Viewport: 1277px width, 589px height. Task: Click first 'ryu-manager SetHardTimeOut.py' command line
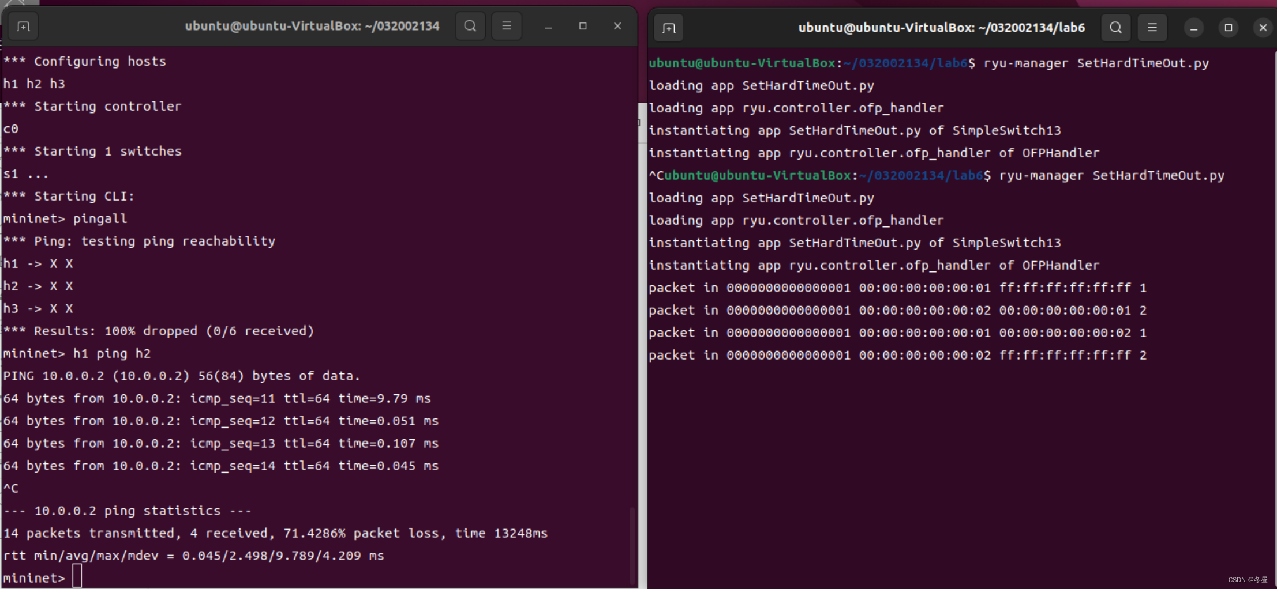(x=929, y=63)
